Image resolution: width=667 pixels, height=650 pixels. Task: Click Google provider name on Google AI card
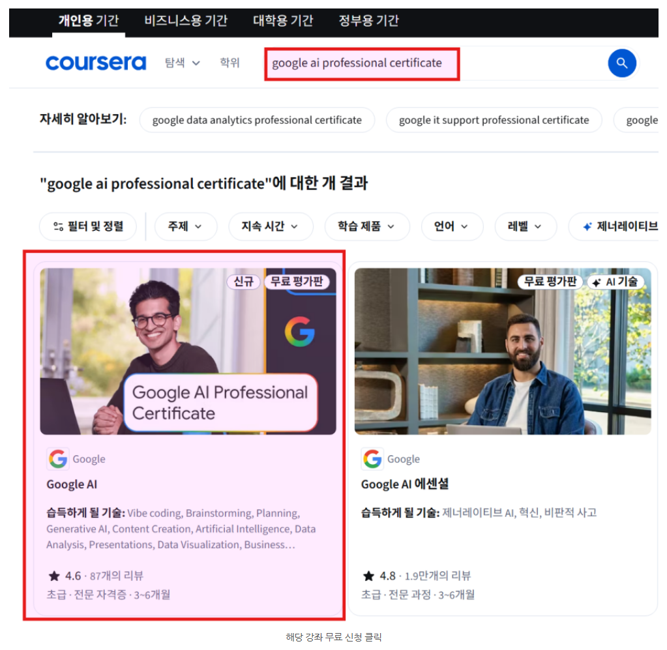89,460
